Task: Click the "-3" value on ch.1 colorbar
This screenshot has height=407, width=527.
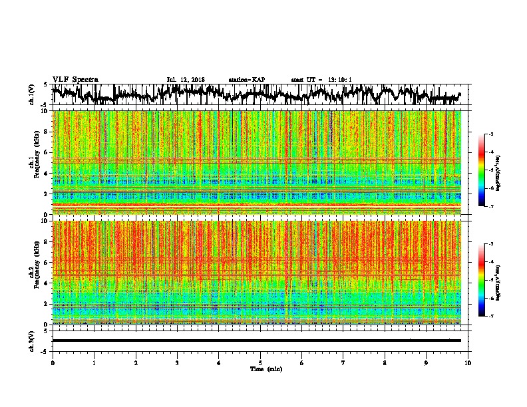Action: [x=490, y=134]
